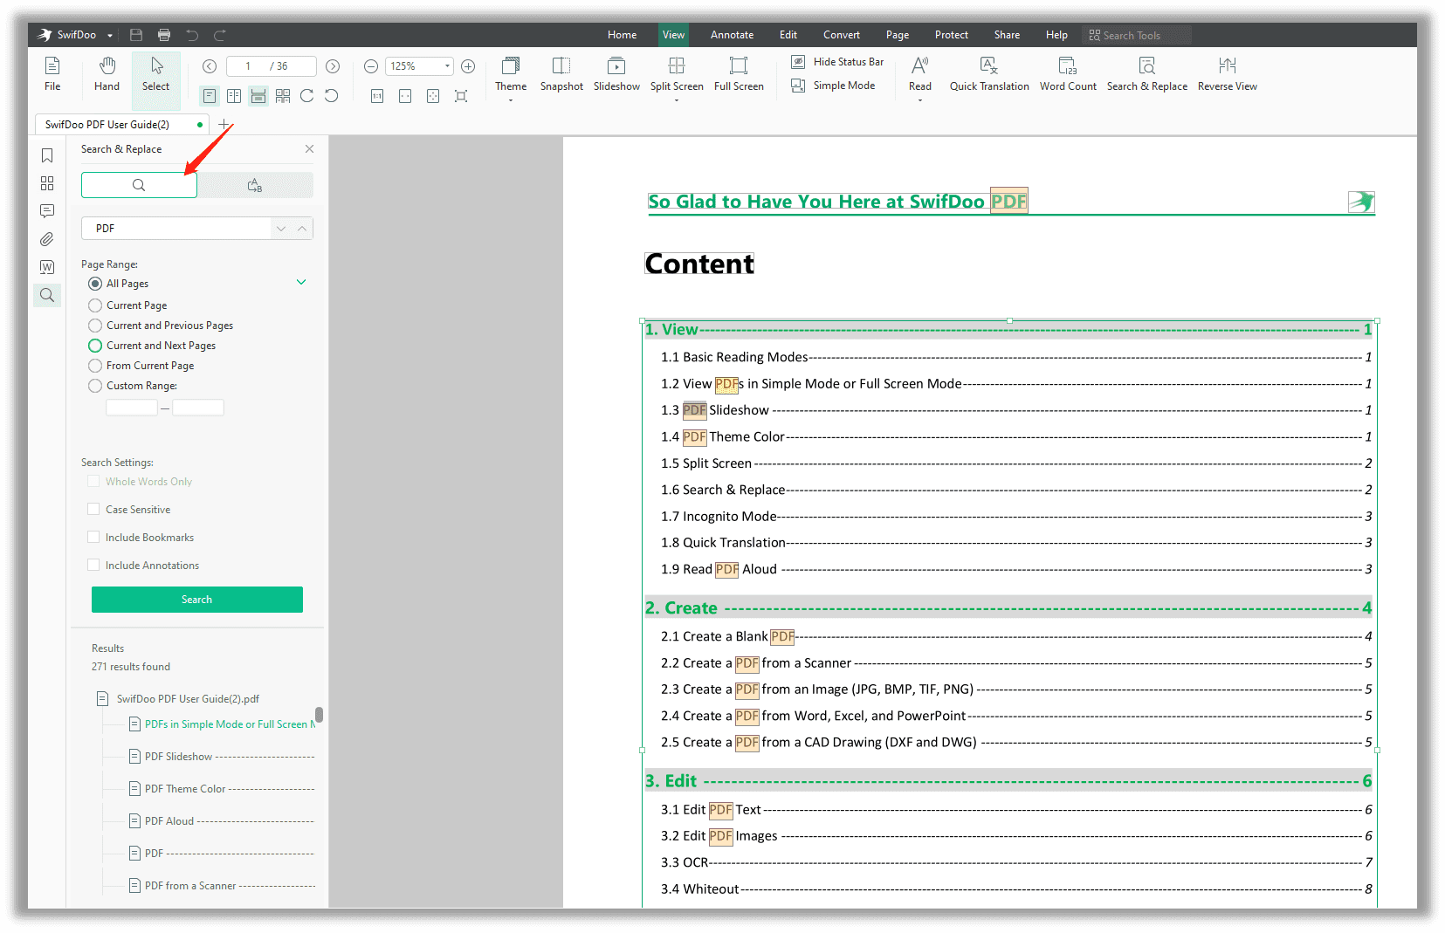Click the Search Tools box
This screenshot has height=933, width=1445.
point(1137,35)
